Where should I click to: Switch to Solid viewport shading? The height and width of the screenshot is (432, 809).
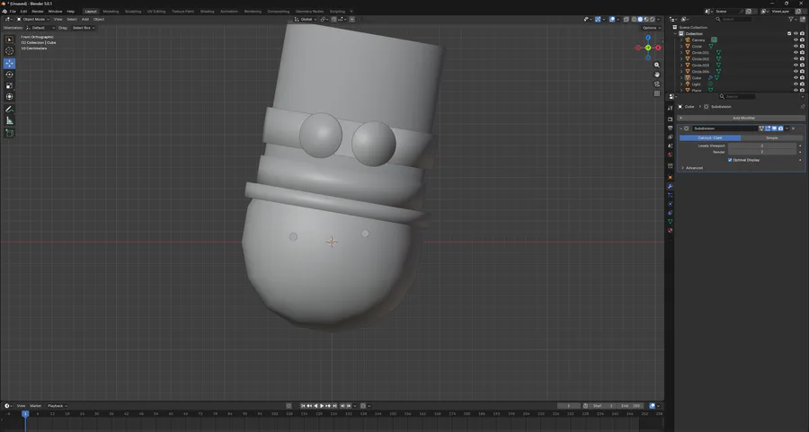point(640,19)
